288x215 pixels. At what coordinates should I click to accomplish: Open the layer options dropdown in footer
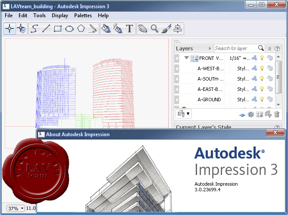[x=184, y=114]
